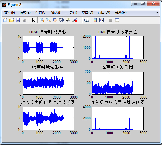Open a file with the folder icon

12,20
